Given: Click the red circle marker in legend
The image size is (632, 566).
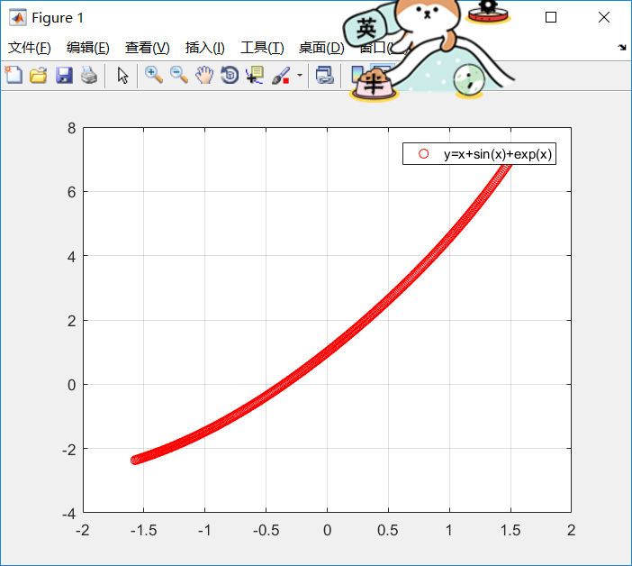Looking at the screenshot, I should [x=423, y=154].
